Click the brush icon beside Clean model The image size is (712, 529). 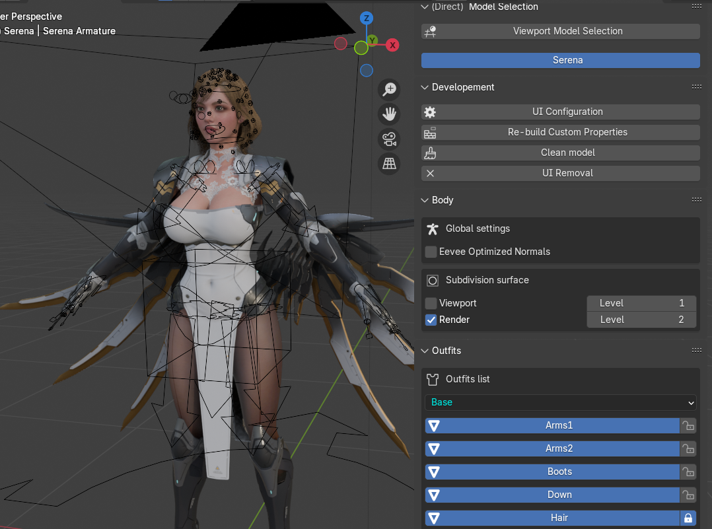pos(430,153)
